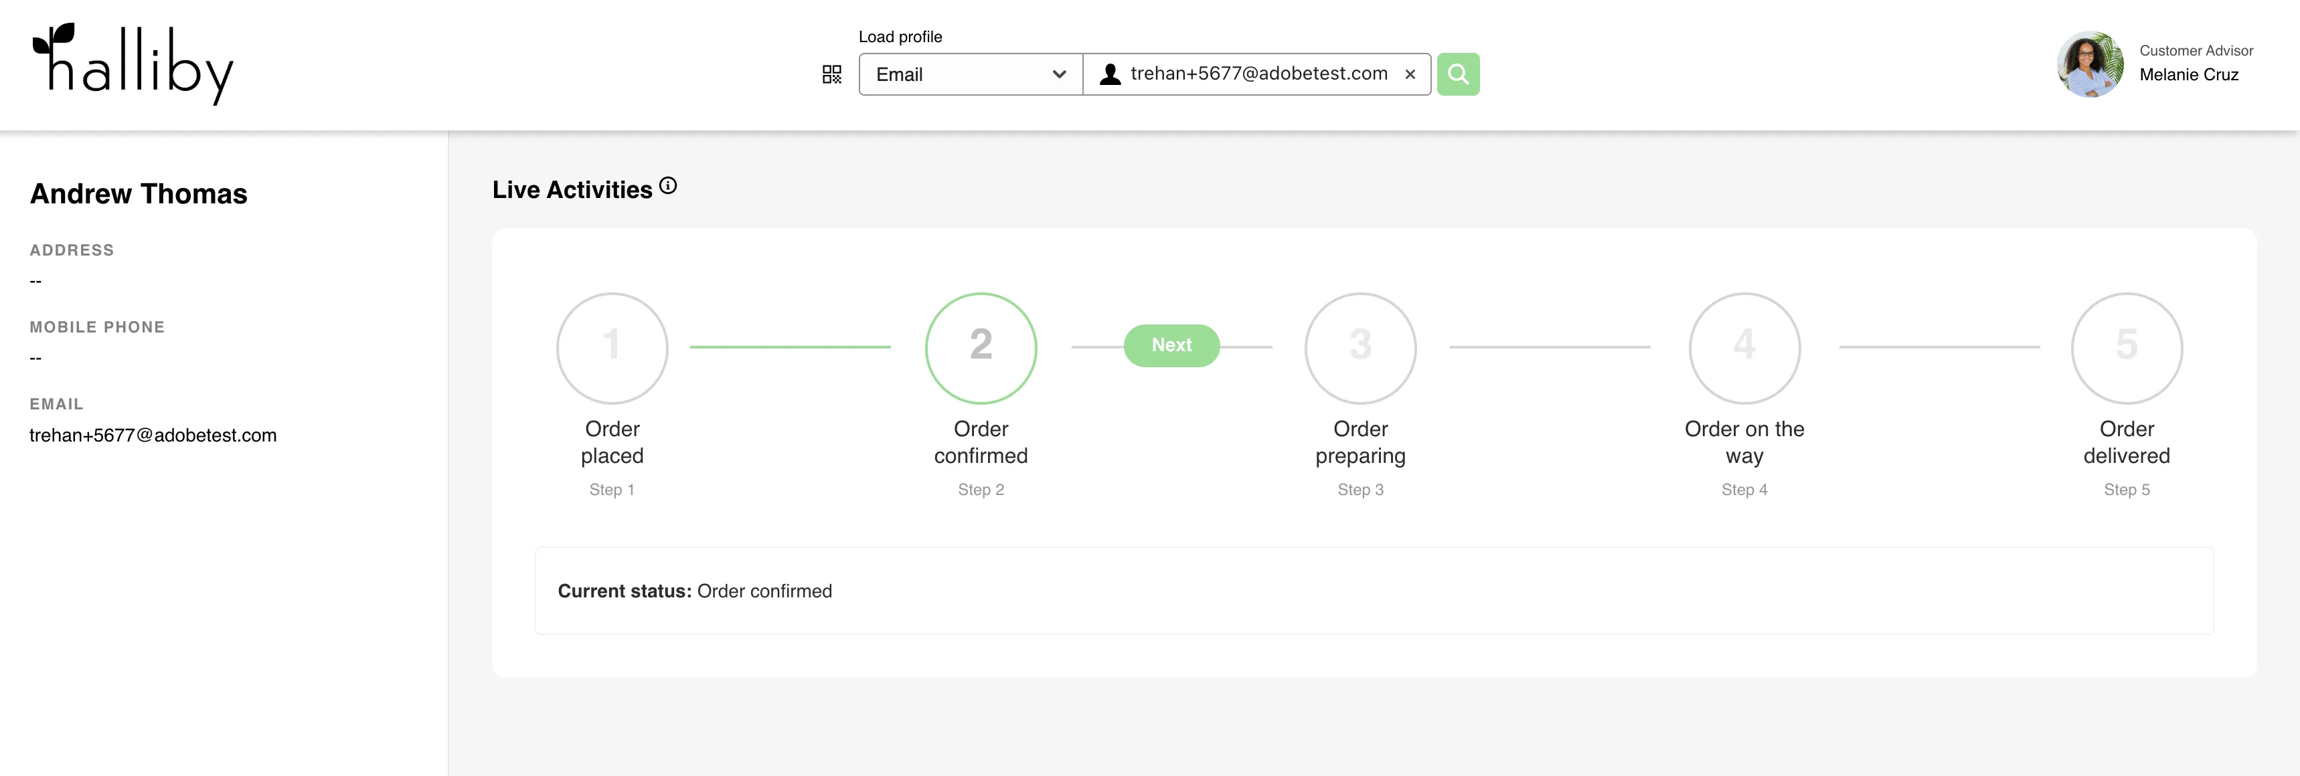
Task: Click the ADDRESS field label
Action: point(72,251)
